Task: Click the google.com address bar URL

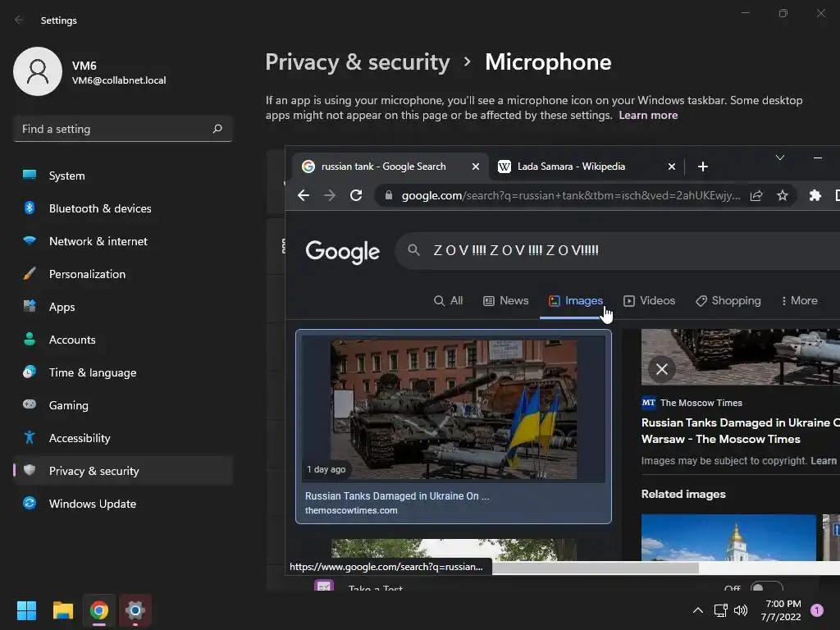Action: [x=571, y=195]
